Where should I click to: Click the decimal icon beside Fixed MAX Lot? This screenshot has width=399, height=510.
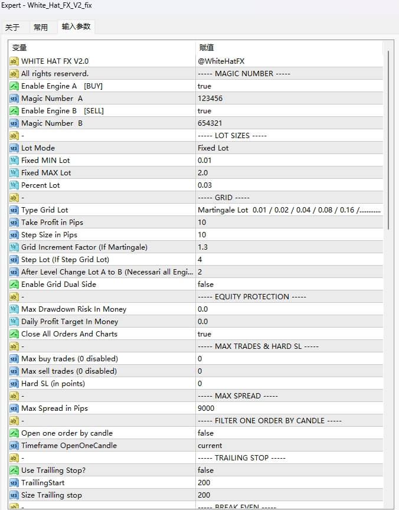[x=14, y=173]
